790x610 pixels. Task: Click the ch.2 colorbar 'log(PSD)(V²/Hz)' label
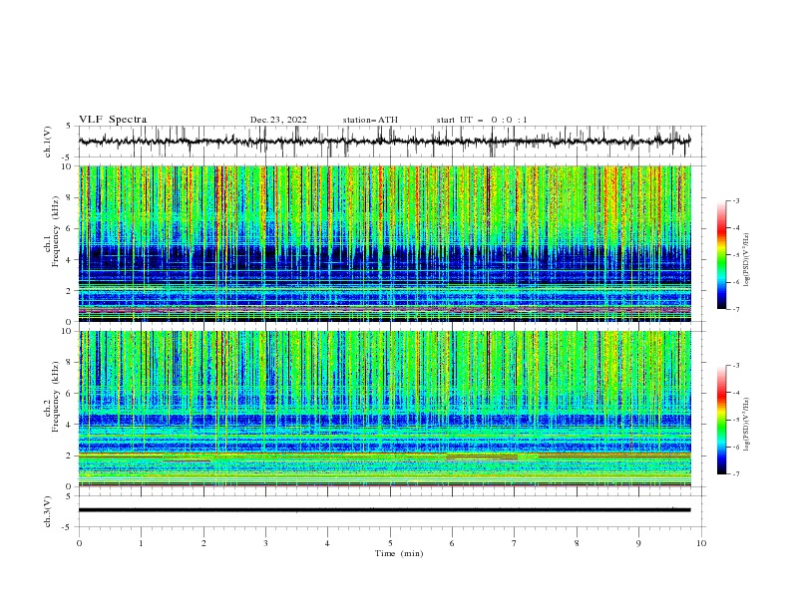pyautogui.click(x=746, y=425)
